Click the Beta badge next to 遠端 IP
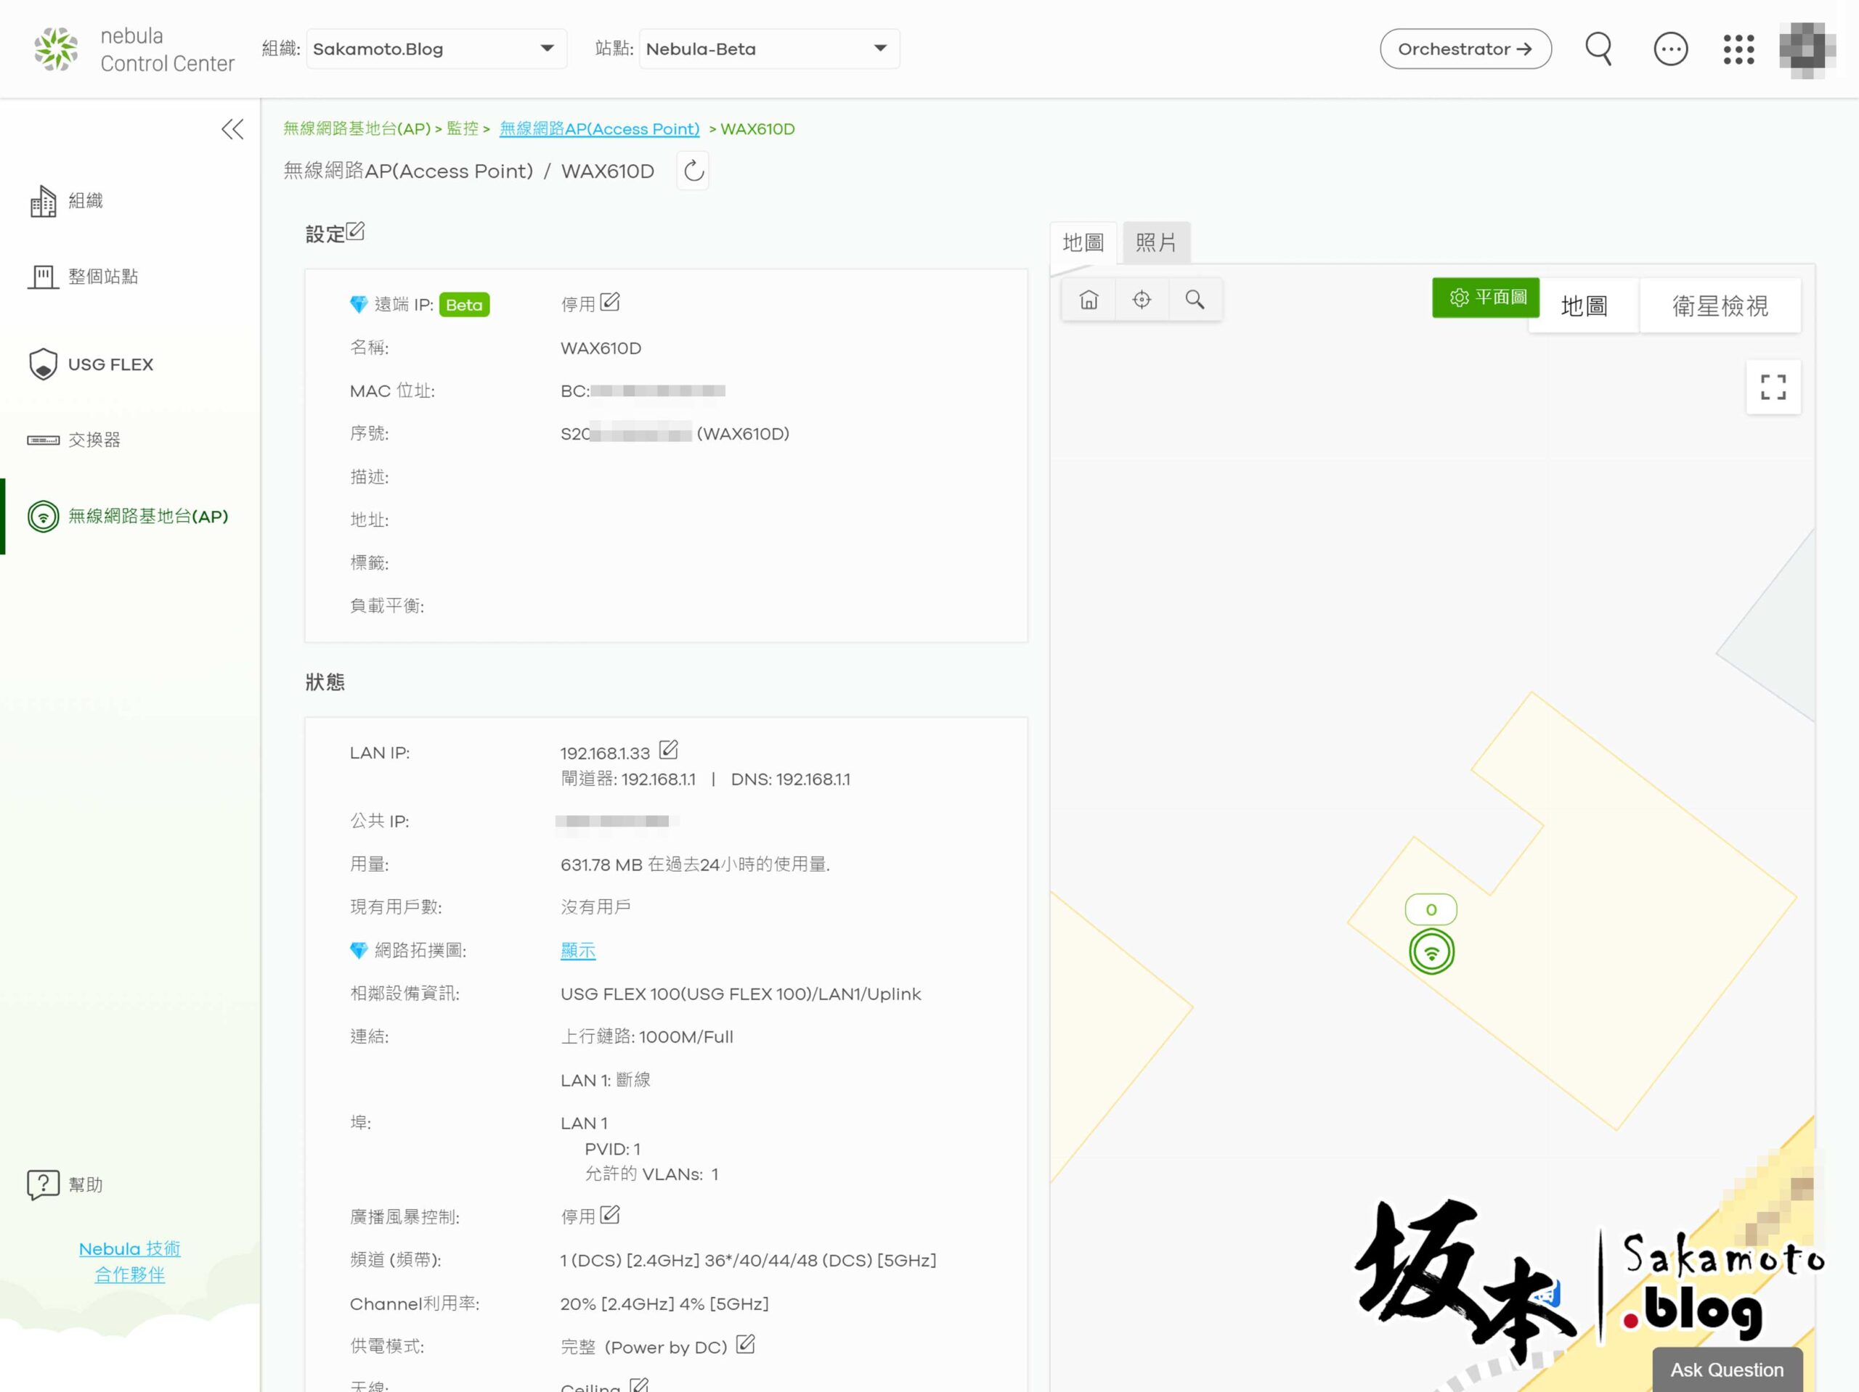 (x=464, y=305)
